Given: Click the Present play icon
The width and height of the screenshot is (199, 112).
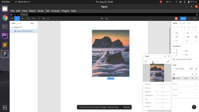Looking at the screenshot, I should click(189, 19).
